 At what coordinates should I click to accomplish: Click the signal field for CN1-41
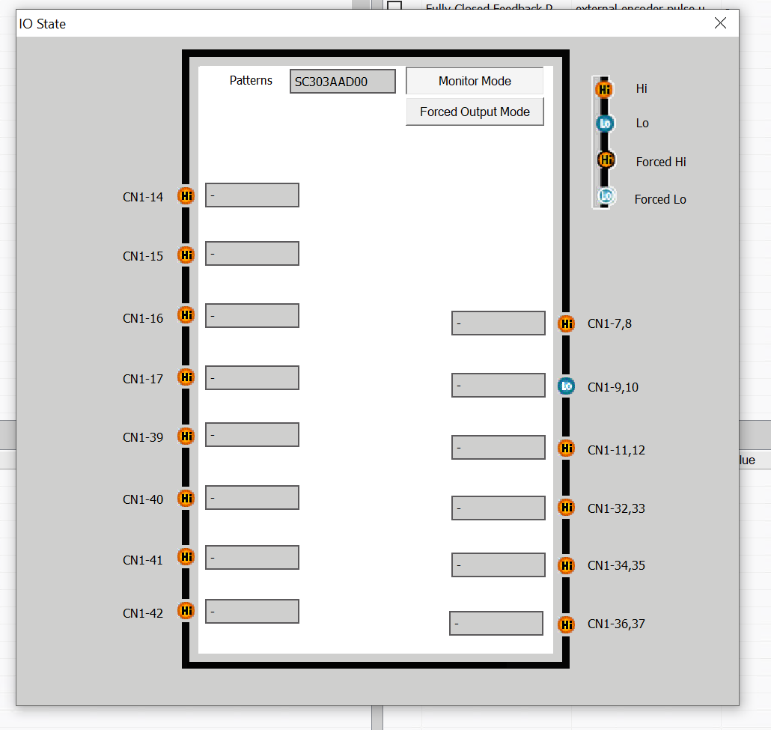[x=252, y=558]
